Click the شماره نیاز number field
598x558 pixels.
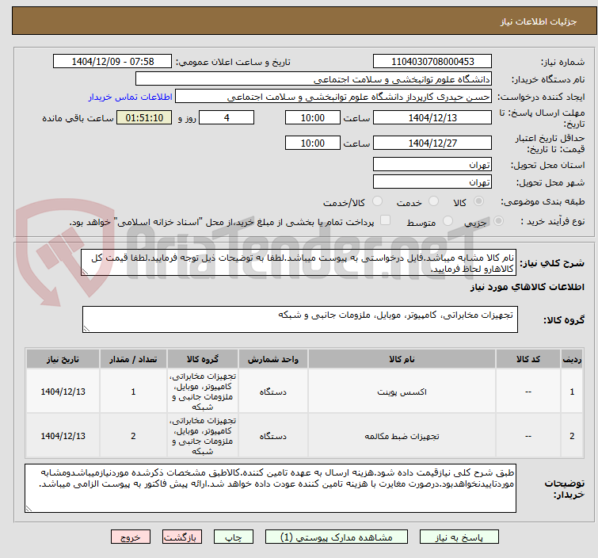(432, 62)
